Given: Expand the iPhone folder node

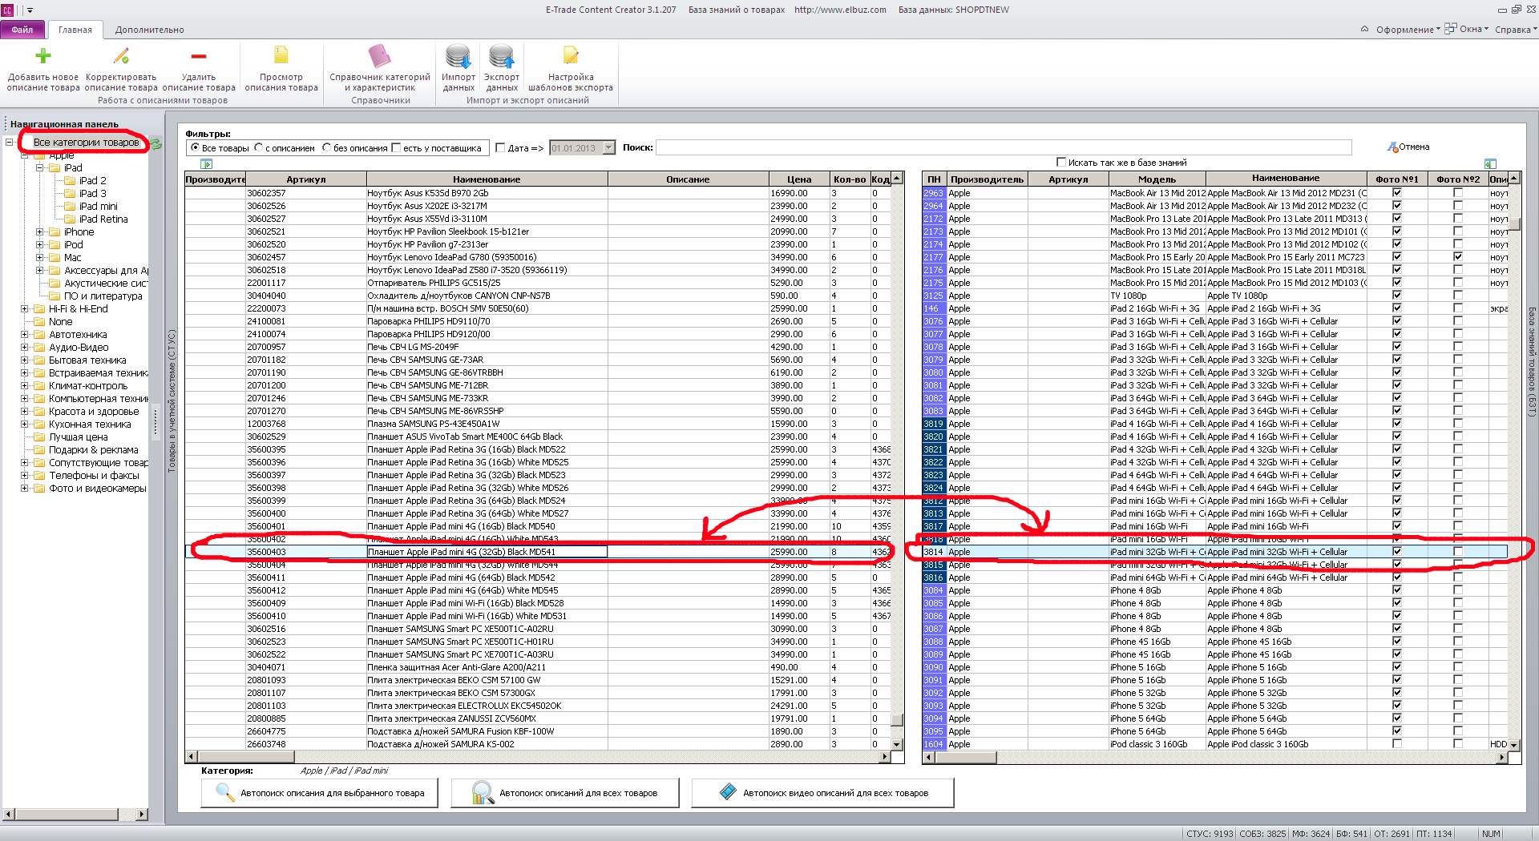Looking at the screenshot, I should coord(39,232).
